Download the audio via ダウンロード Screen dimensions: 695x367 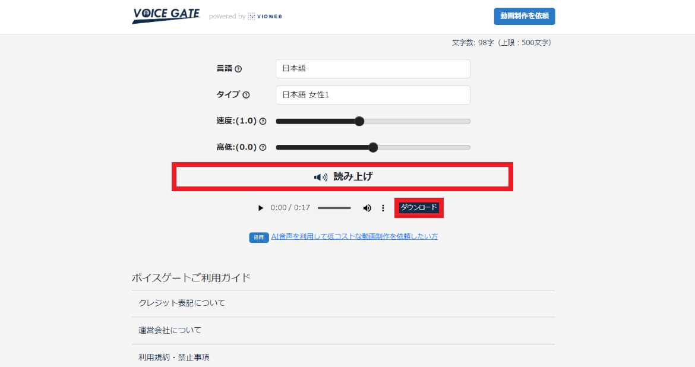[419, 208]
